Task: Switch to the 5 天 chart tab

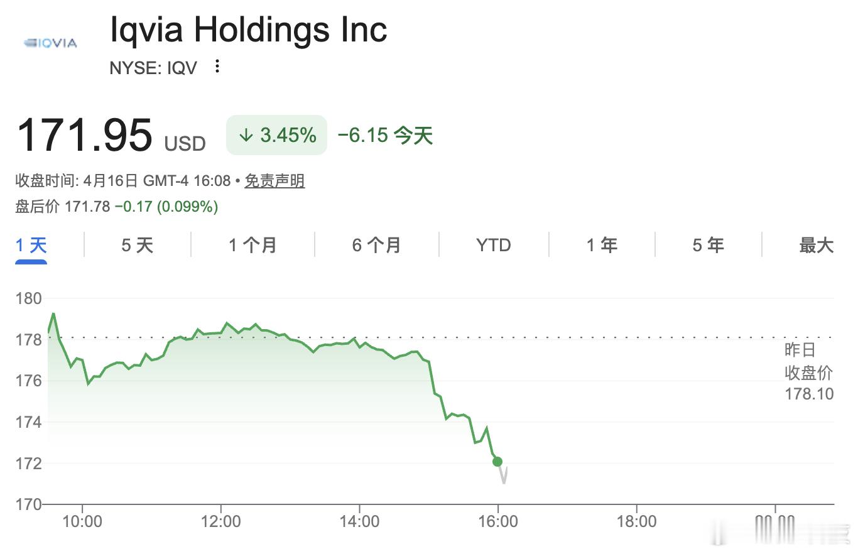Action: [x=137, y=245]
